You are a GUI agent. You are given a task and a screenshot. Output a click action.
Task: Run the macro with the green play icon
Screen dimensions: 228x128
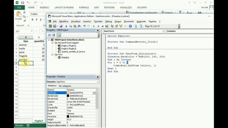(94, 26)
